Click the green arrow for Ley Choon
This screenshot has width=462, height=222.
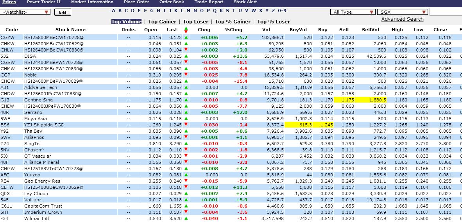click(186, 194)
